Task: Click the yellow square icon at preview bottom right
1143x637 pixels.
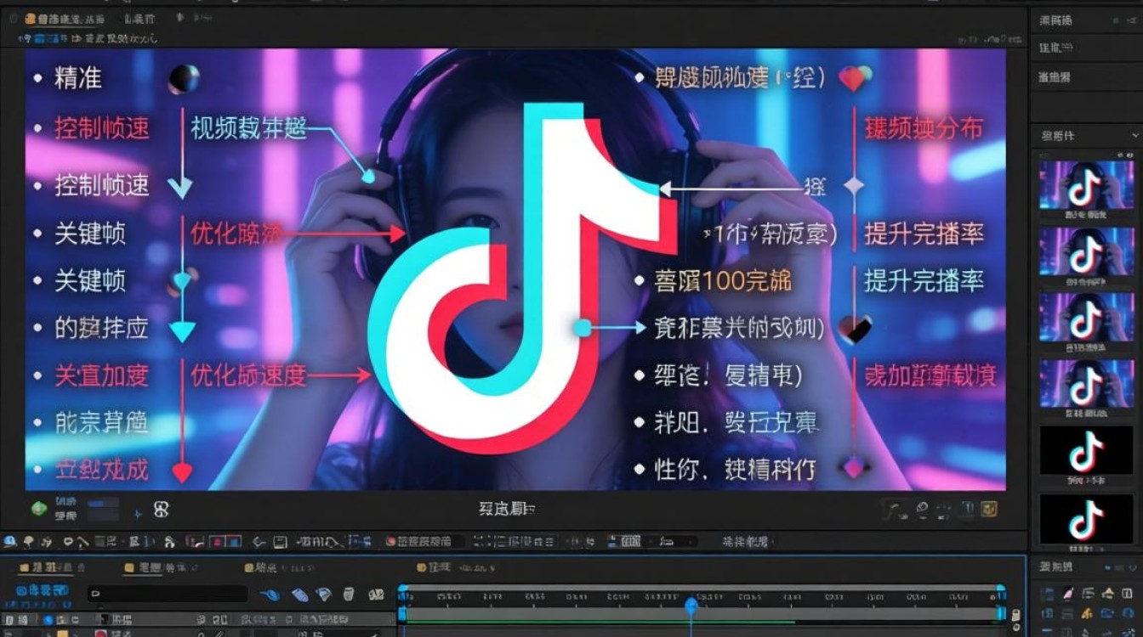Action: tap(989, 509)
